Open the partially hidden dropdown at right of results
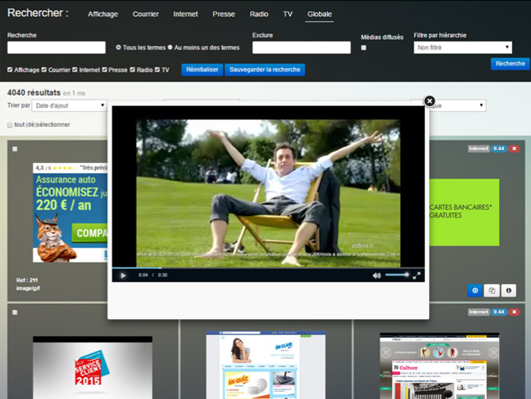Image resolution: width=531 pixels, height=399 pixels. (x=457, y=105)
